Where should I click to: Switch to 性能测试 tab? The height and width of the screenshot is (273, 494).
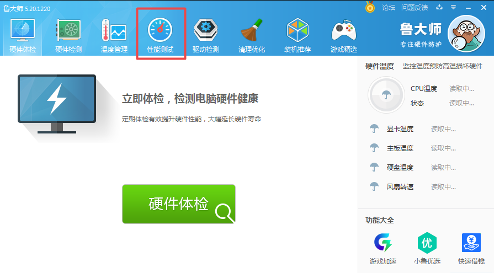160,36
